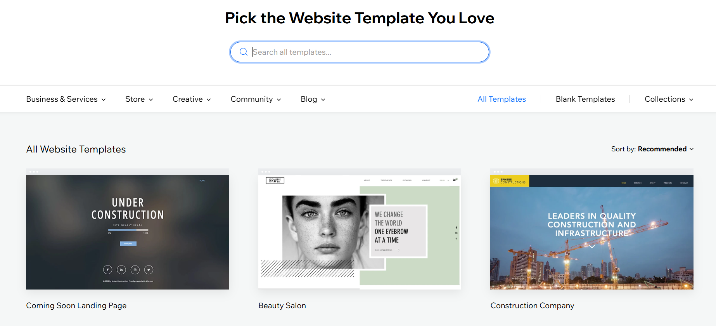The height and width of the screenshot is (326, 716).
Task: Switch to the Blank Templates tab
Action: click(585, 99)
